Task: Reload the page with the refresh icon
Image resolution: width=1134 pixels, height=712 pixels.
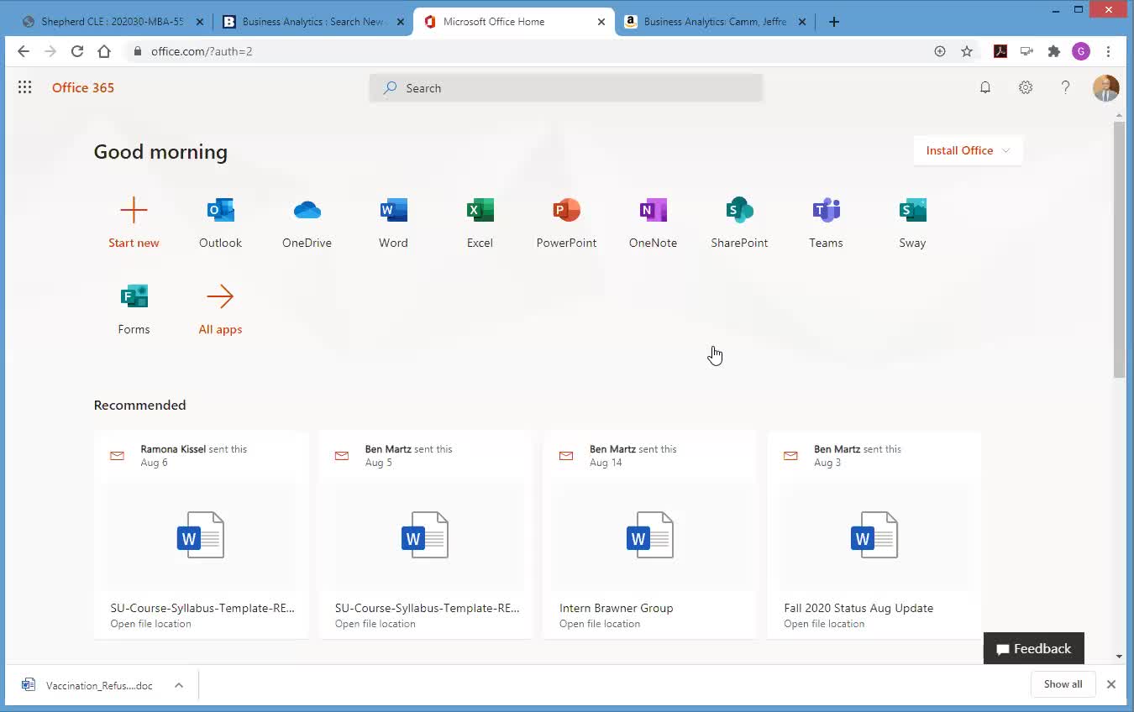Action: [77, 51]
